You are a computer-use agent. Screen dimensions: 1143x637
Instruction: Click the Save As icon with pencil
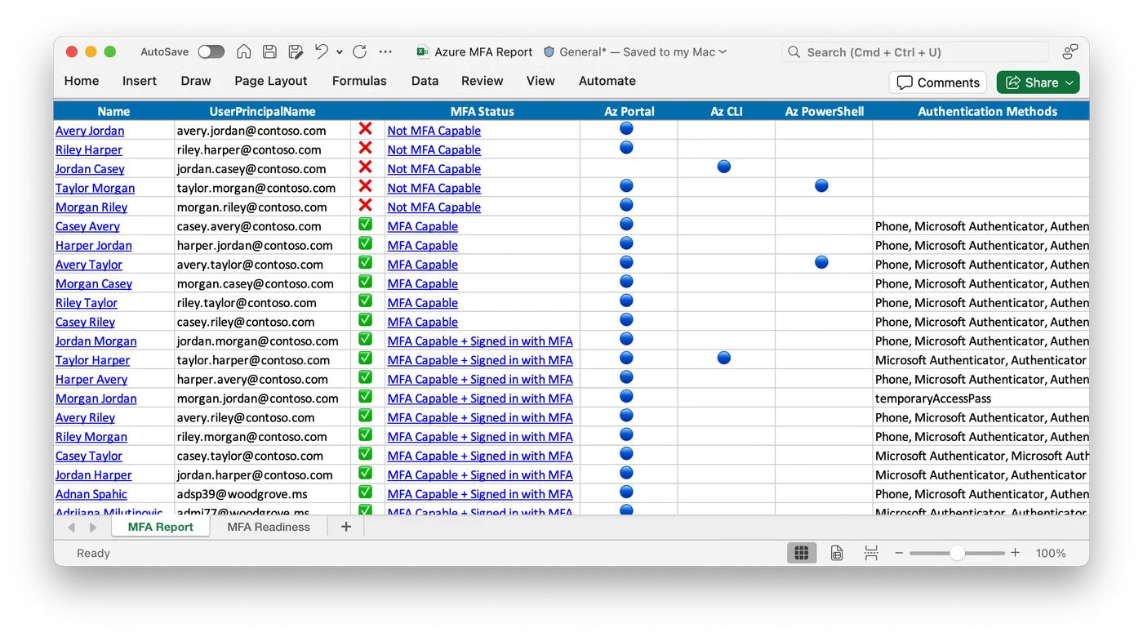pos(296,51)
